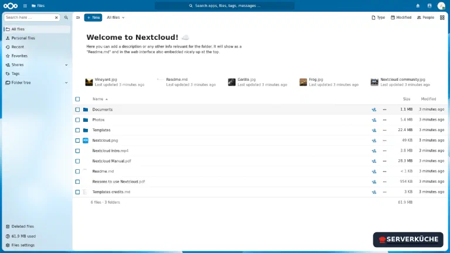The width and height of the screenshot is (450, 253).
Task: Share the Templates folder
Action: point(374,130)
